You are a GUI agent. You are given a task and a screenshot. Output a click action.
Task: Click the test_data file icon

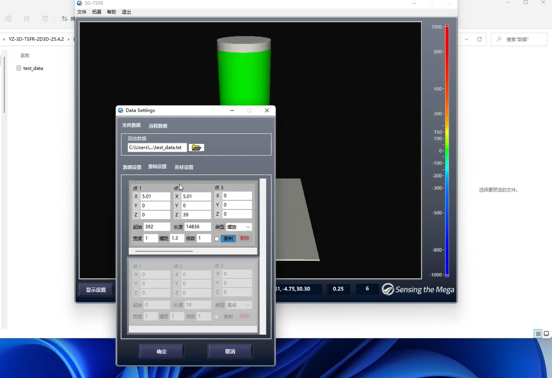pyautogui.click(x=19, y=68)
